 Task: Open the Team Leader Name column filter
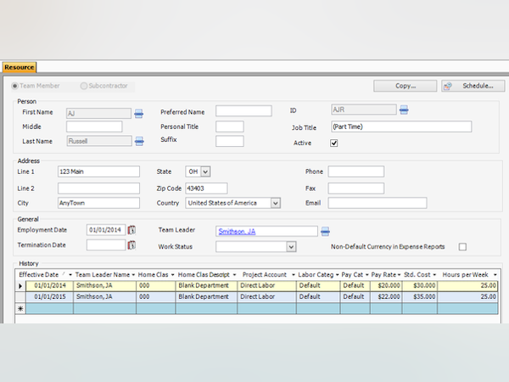click(133, 275)
